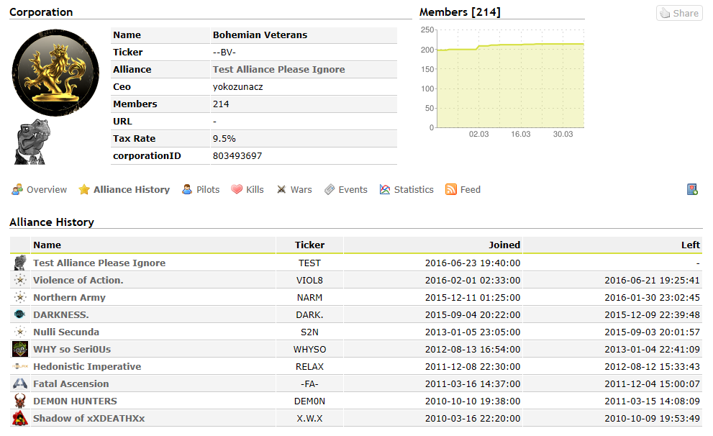Click the DEMON HUNTERS row logo

coord(20,401)
